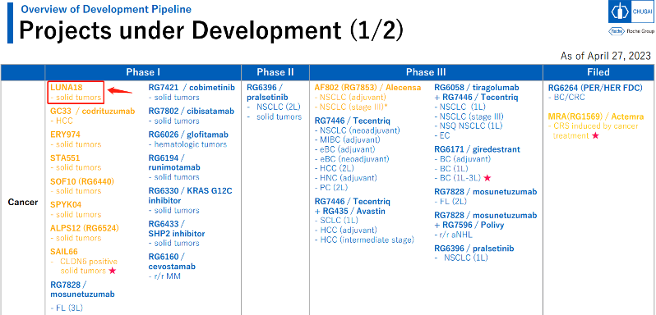Select the Phase II column header
656x315 pixels.
[275, 72]
